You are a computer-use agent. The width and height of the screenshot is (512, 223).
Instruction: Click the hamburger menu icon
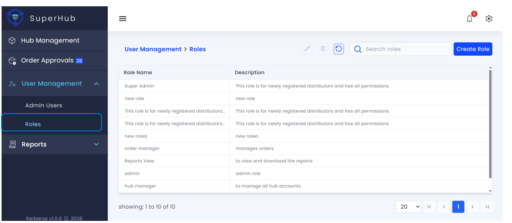coord(123,19)
